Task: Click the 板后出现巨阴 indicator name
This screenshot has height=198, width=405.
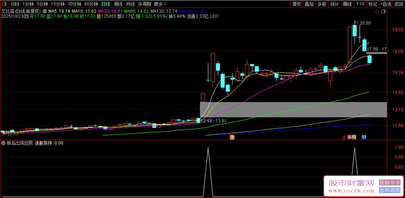Action: (19, 144)
